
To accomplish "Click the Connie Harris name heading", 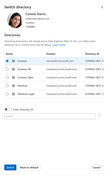I will click(36, 14).
